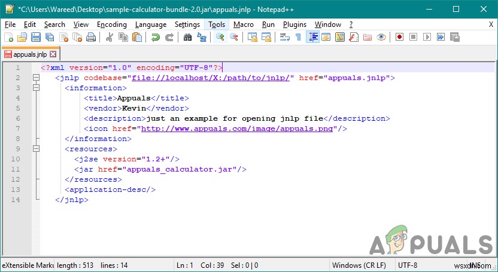This screenshot has width=498, height=272.
Task: Open the Replace dialog icon
Action: (202, 38)
